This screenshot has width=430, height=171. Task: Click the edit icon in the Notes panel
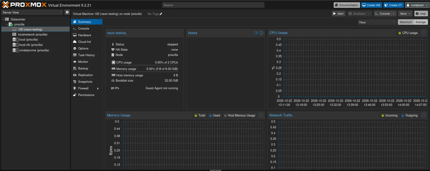click(x=256, y=33)
